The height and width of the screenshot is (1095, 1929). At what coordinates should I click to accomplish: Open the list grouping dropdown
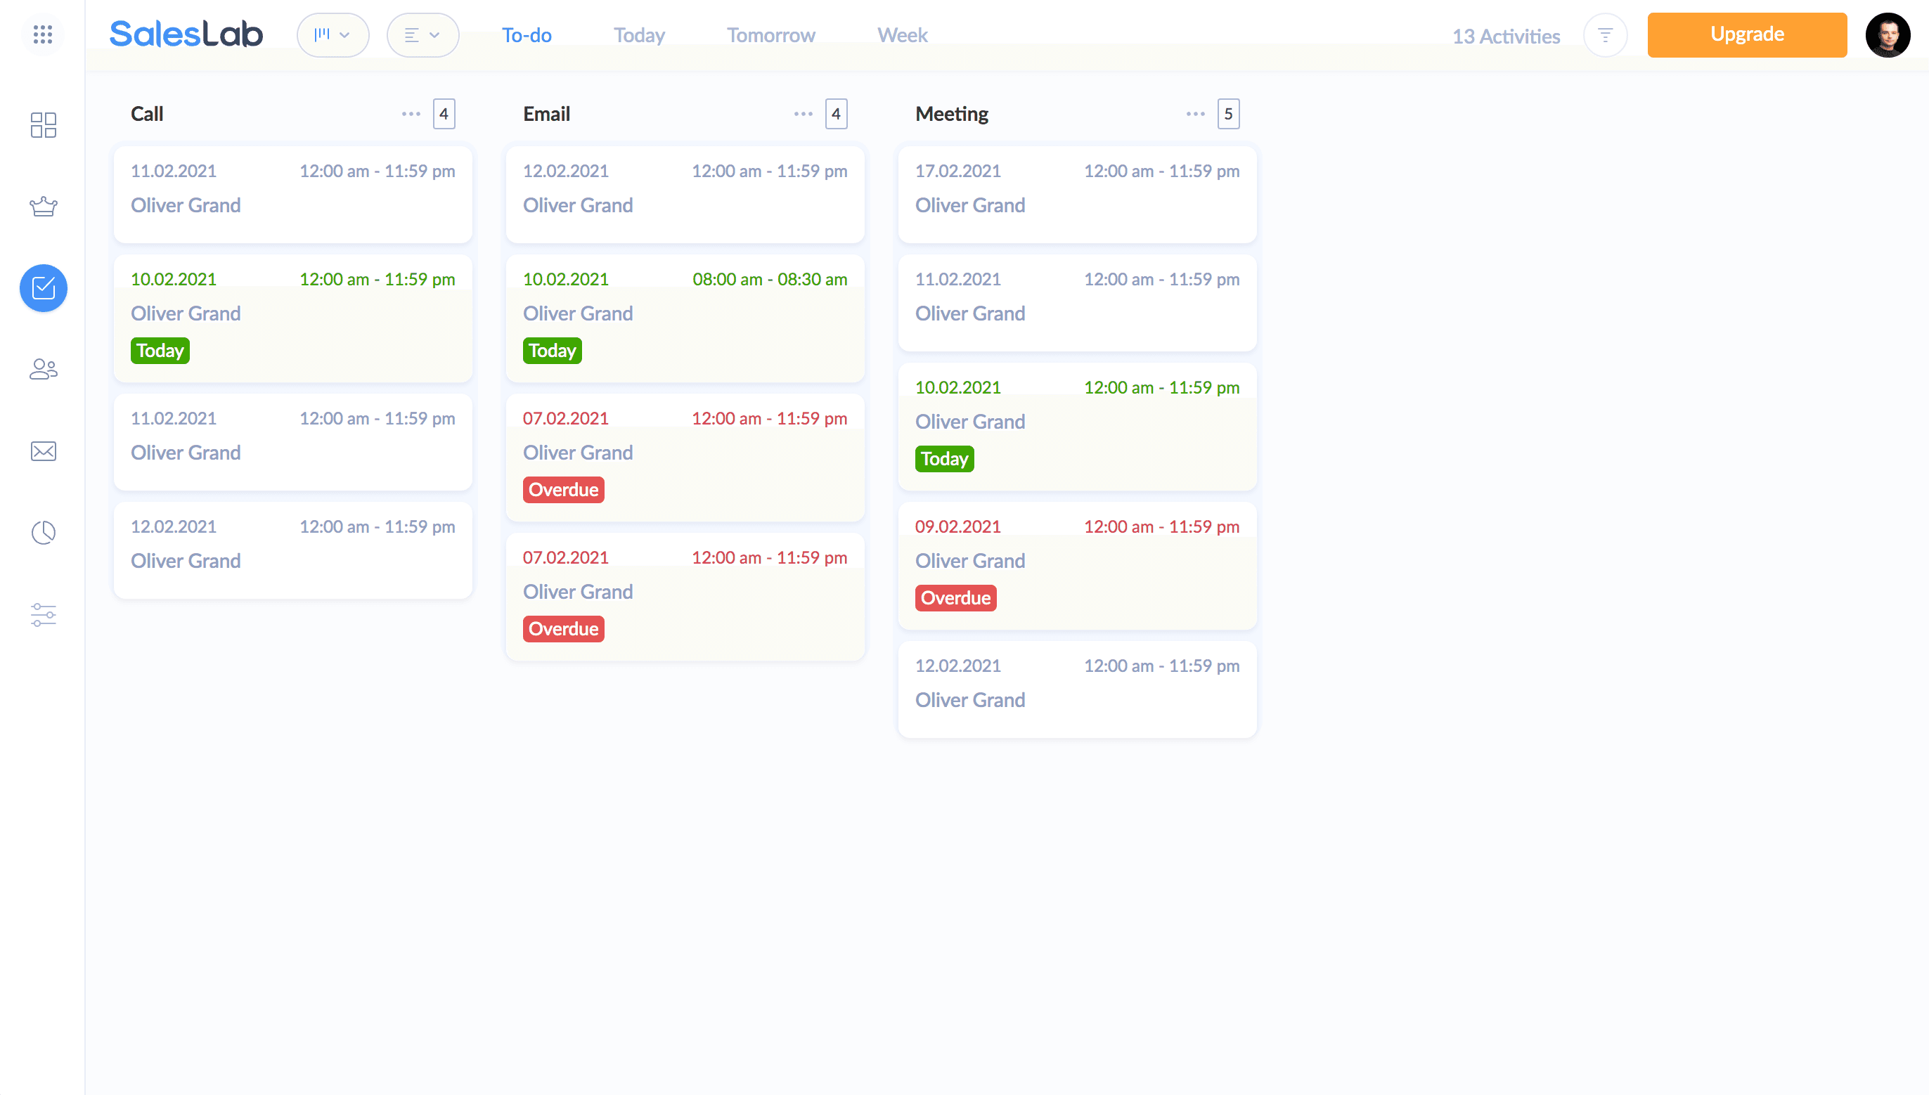(x=422, y=34)
